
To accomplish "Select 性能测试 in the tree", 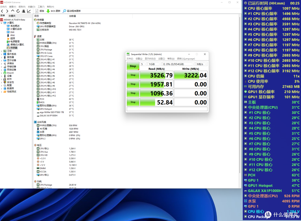I will (10, 92).
